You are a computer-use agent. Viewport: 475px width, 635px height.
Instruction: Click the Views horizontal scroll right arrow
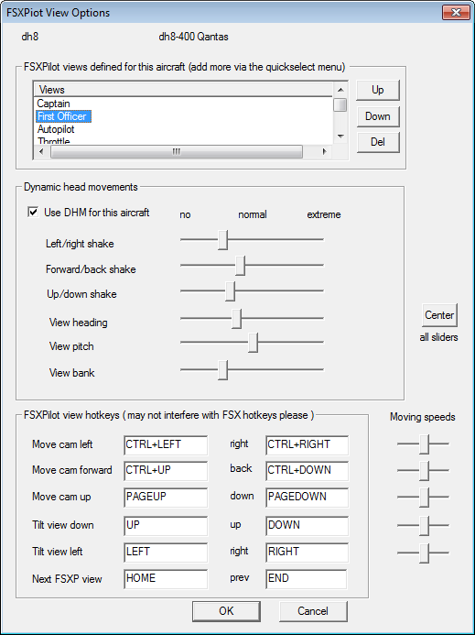coord(324,152)
